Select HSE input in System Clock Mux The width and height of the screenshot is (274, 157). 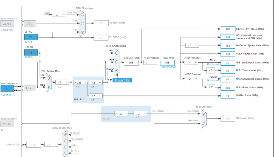pos(117,62)
